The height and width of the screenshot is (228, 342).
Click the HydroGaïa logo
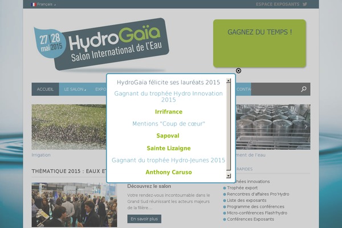tap(101, 44)
